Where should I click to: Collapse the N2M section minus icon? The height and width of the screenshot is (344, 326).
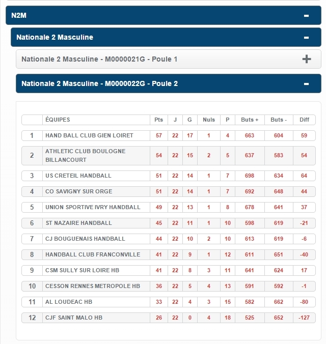306,16
